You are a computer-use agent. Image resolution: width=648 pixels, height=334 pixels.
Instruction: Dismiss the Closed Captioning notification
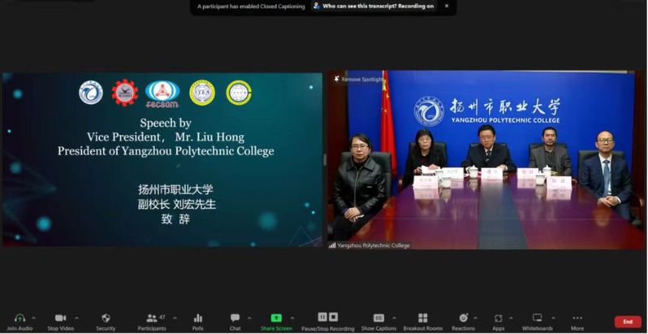[x=446, y=6]
